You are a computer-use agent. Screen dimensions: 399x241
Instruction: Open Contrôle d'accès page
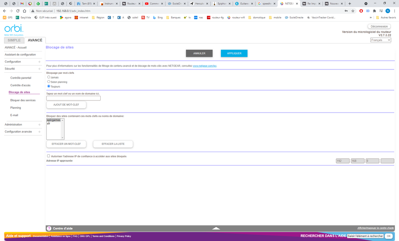point(20,85)
